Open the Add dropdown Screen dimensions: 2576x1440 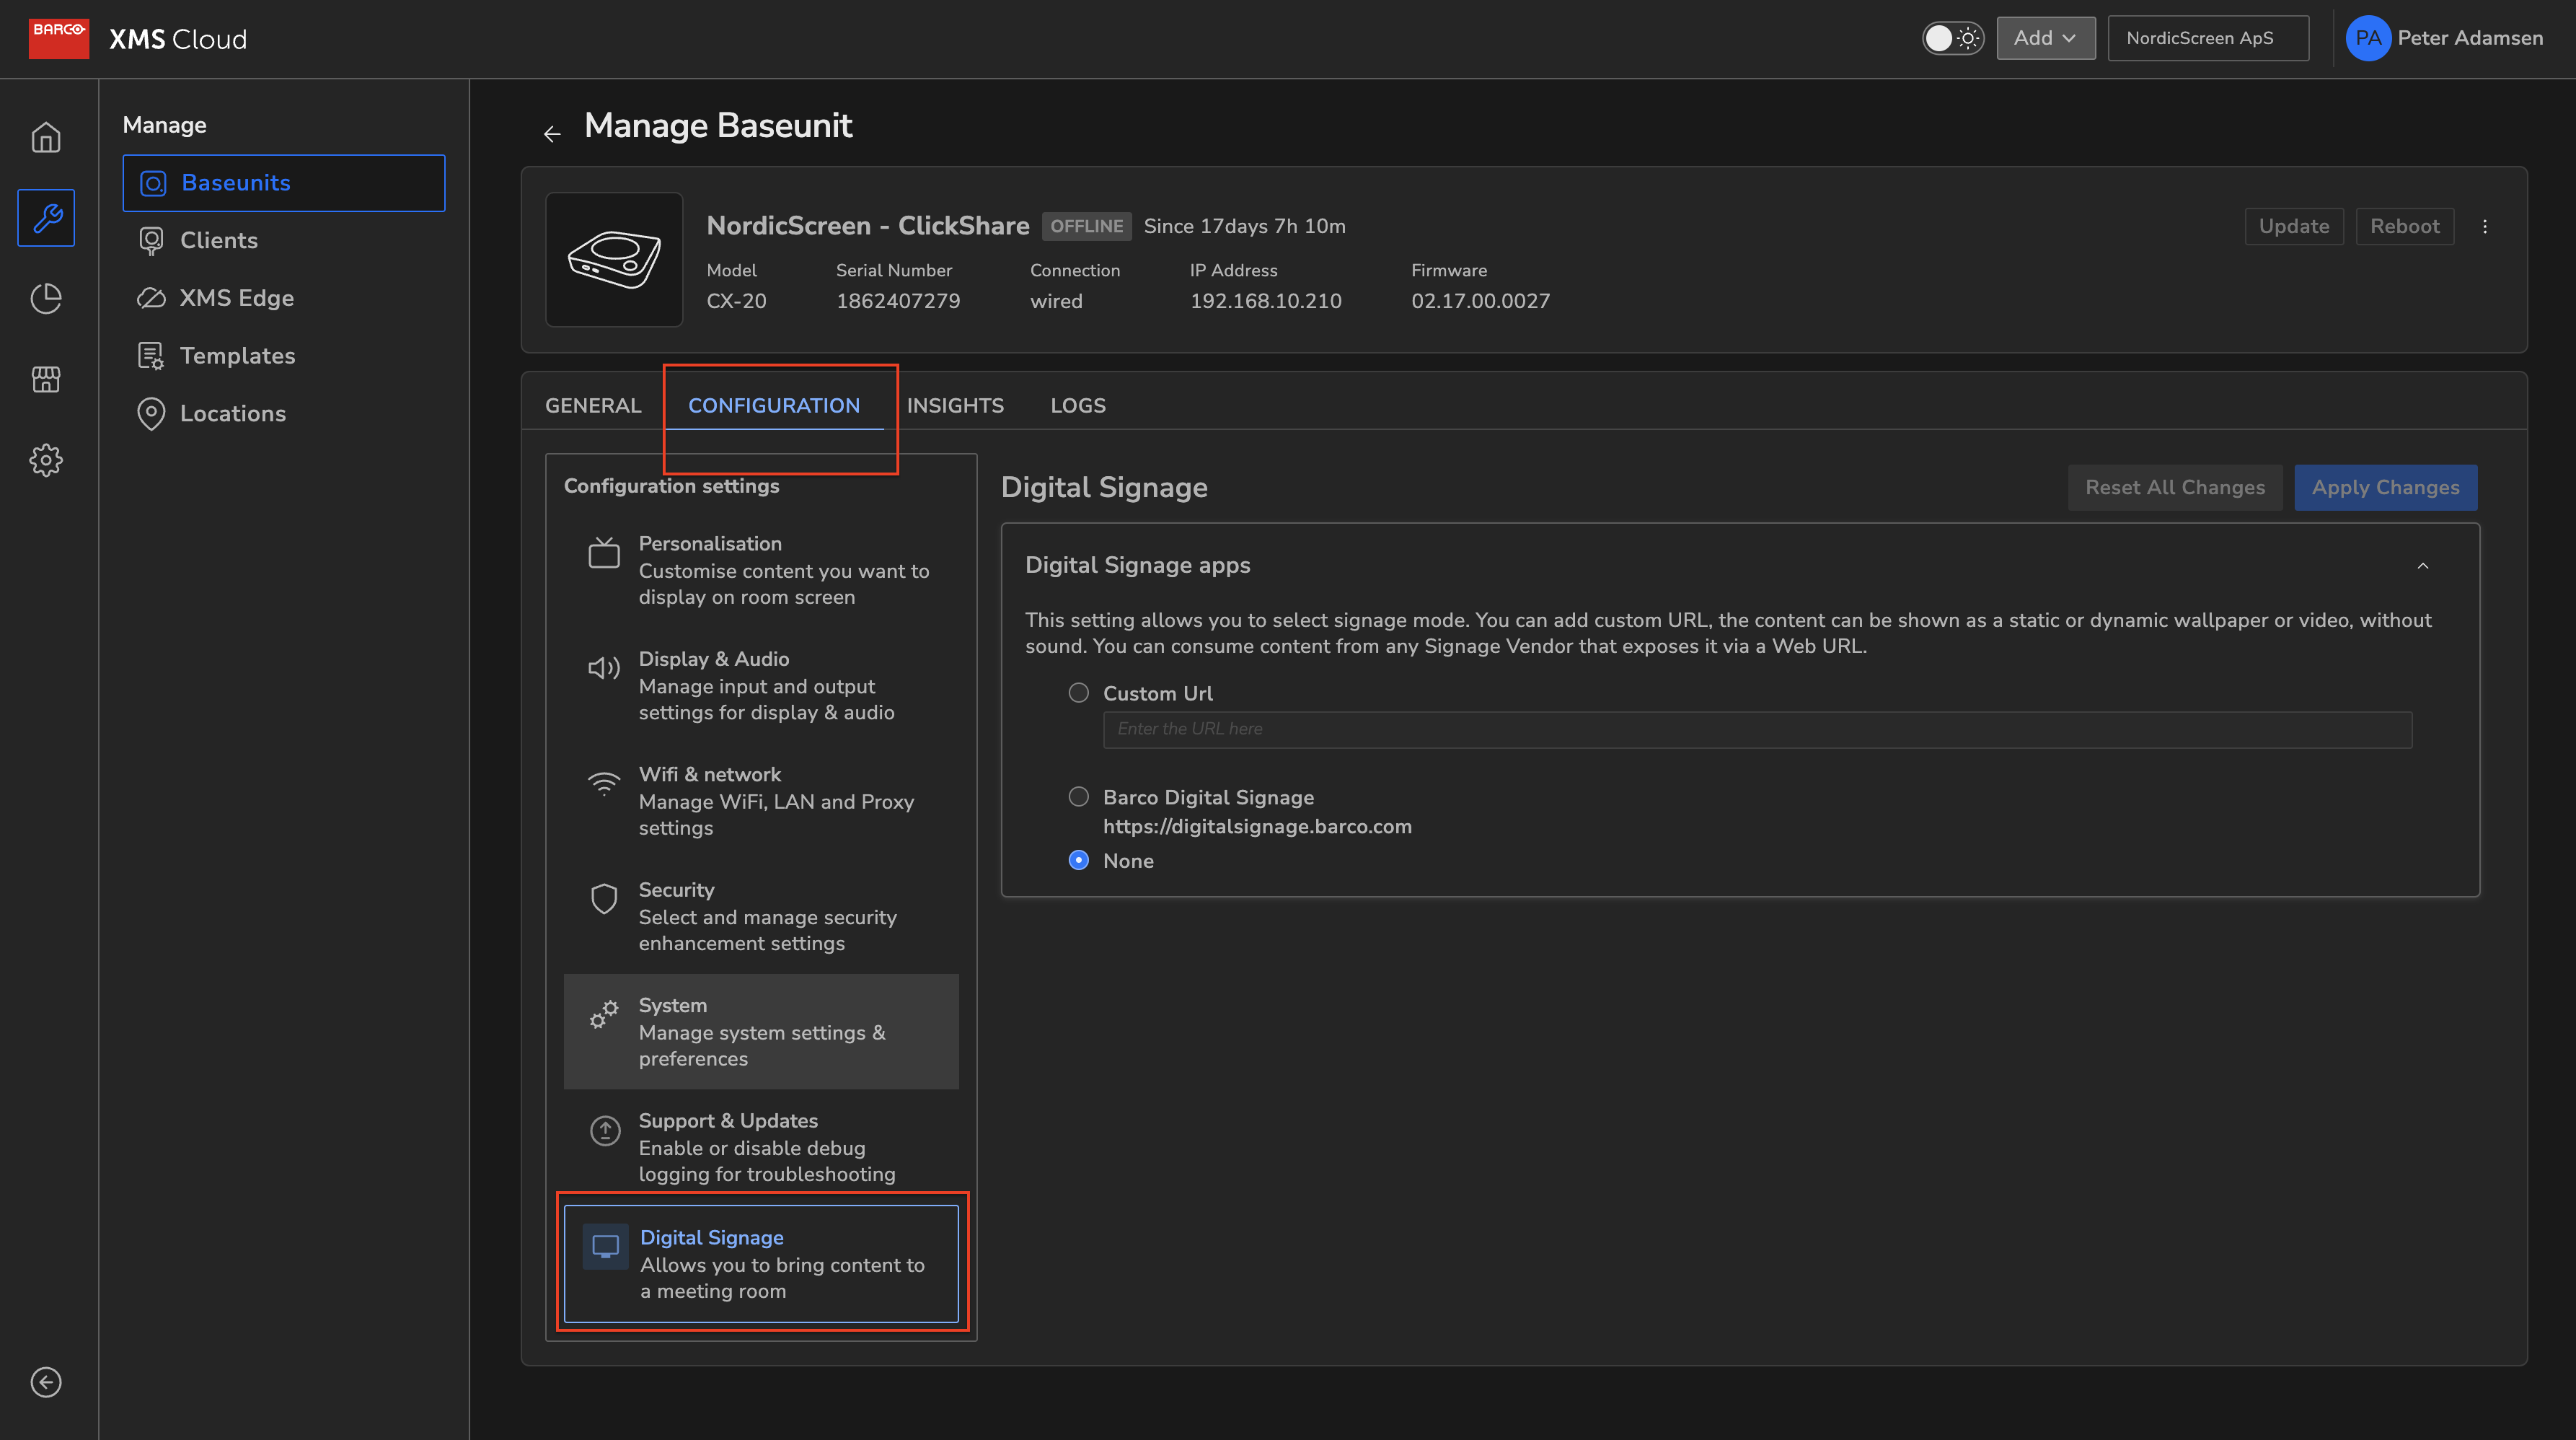2045,38
